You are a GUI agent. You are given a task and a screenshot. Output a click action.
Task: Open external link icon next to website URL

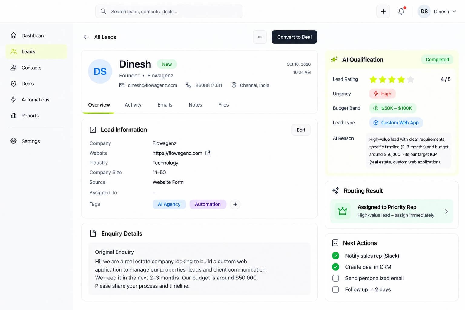(208, 153)
